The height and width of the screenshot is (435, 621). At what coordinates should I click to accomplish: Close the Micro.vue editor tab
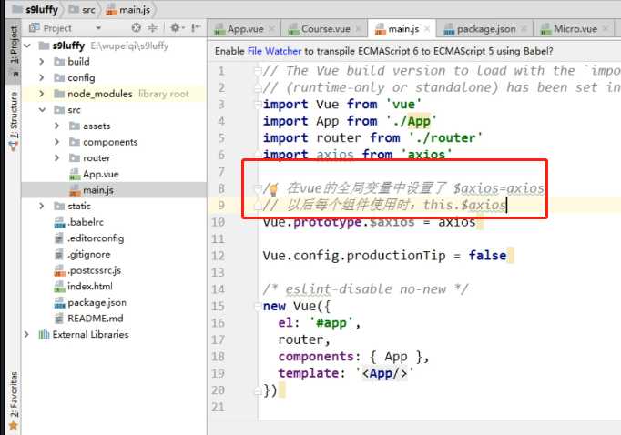click(605, 28)
